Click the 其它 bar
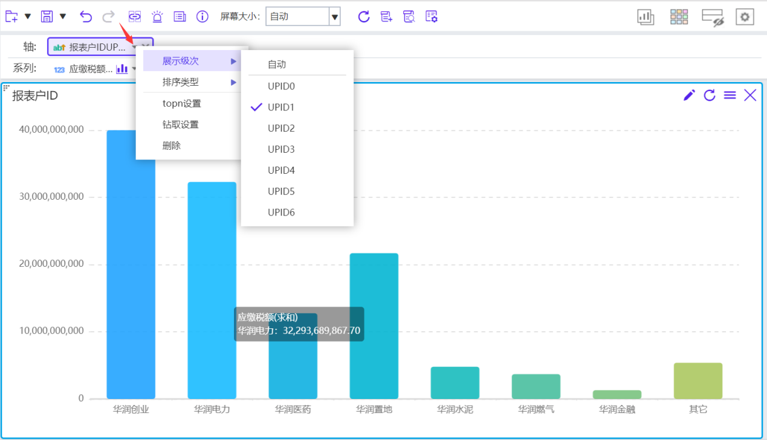This screenshot has height=440, width=767. pos(698,381)
